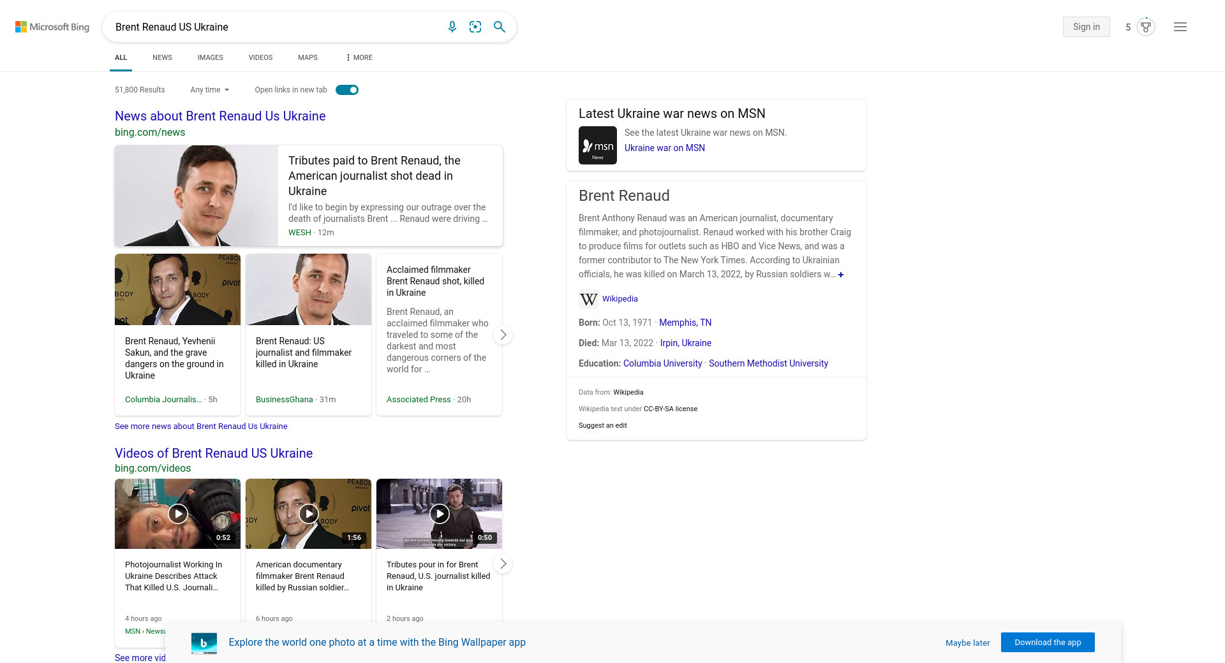Switch to the NEWS tab
The height and width of the screenshot is (663, 1225).
click(x=162, y=57)
